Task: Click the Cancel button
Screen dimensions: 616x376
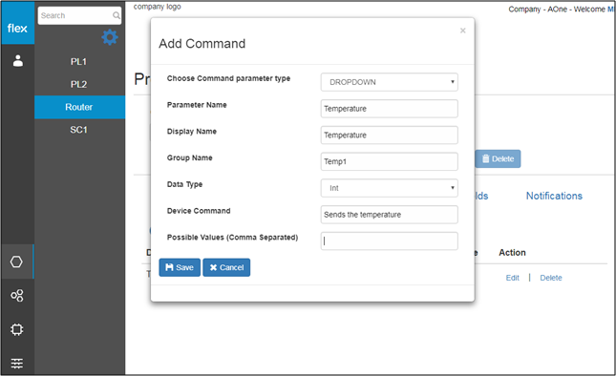Action: pos(226,267)
